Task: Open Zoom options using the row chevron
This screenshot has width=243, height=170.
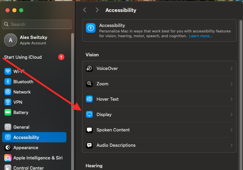Action: (x=231, y=84)
